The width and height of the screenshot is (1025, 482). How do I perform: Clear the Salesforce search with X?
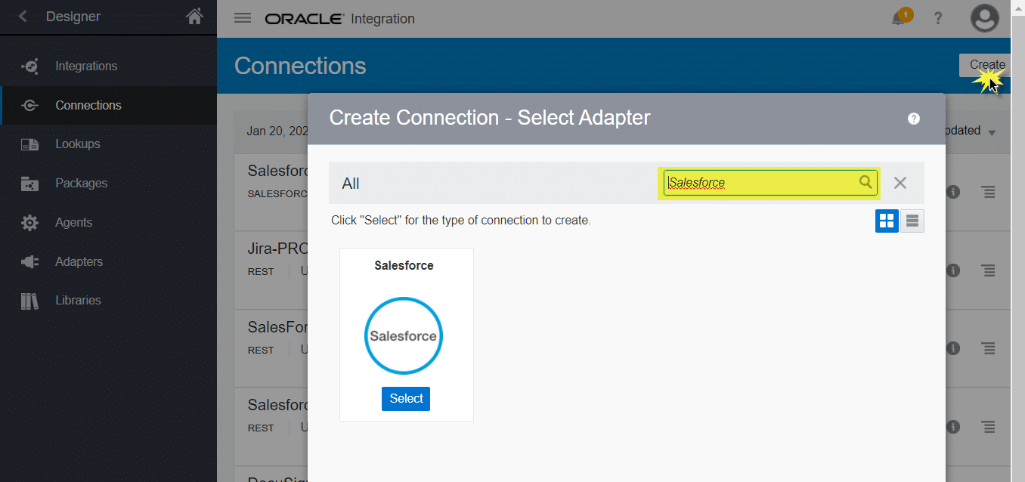[900, 182]
